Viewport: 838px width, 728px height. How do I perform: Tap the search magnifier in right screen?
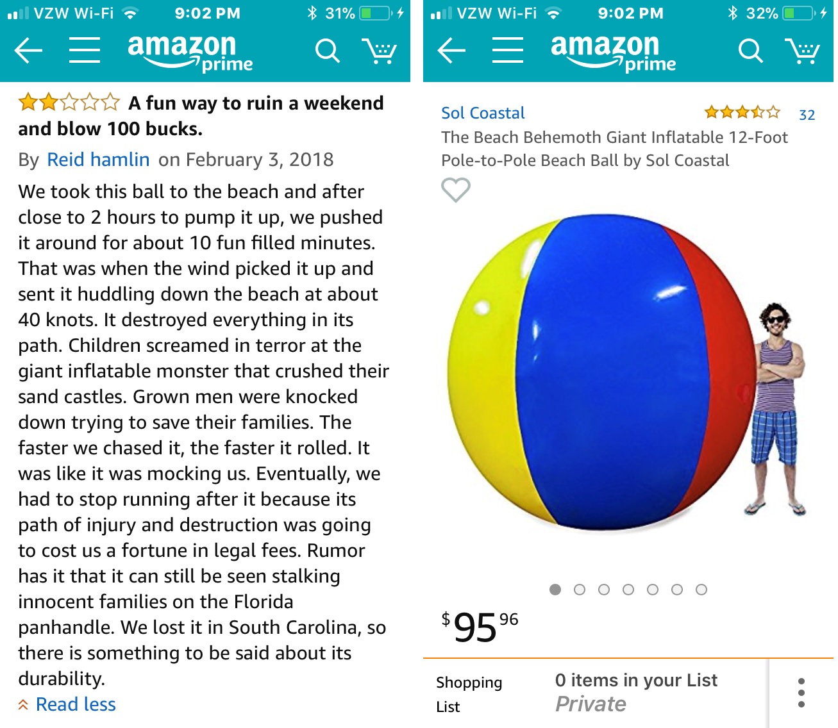pos(750,51)
